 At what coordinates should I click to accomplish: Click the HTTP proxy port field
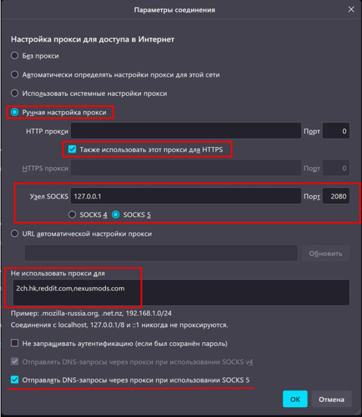[x=335, y=131]
